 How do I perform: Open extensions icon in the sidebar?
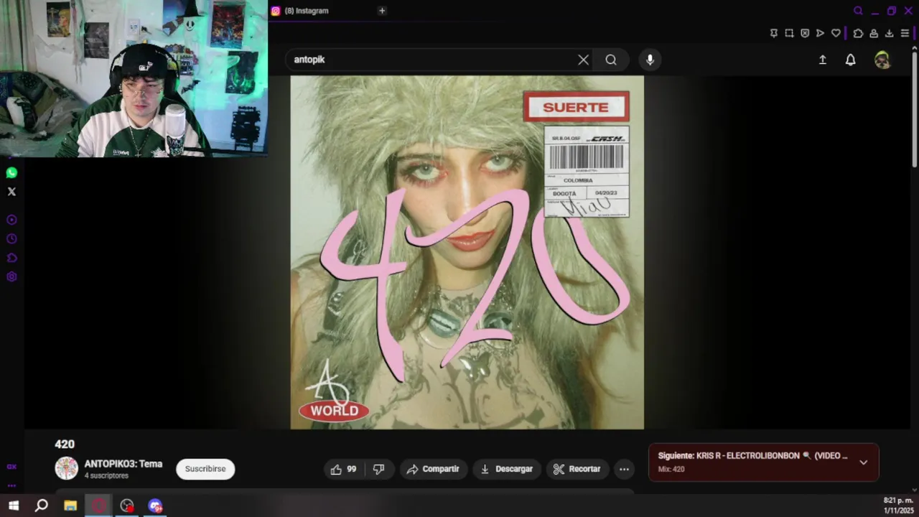pos(11,258)
